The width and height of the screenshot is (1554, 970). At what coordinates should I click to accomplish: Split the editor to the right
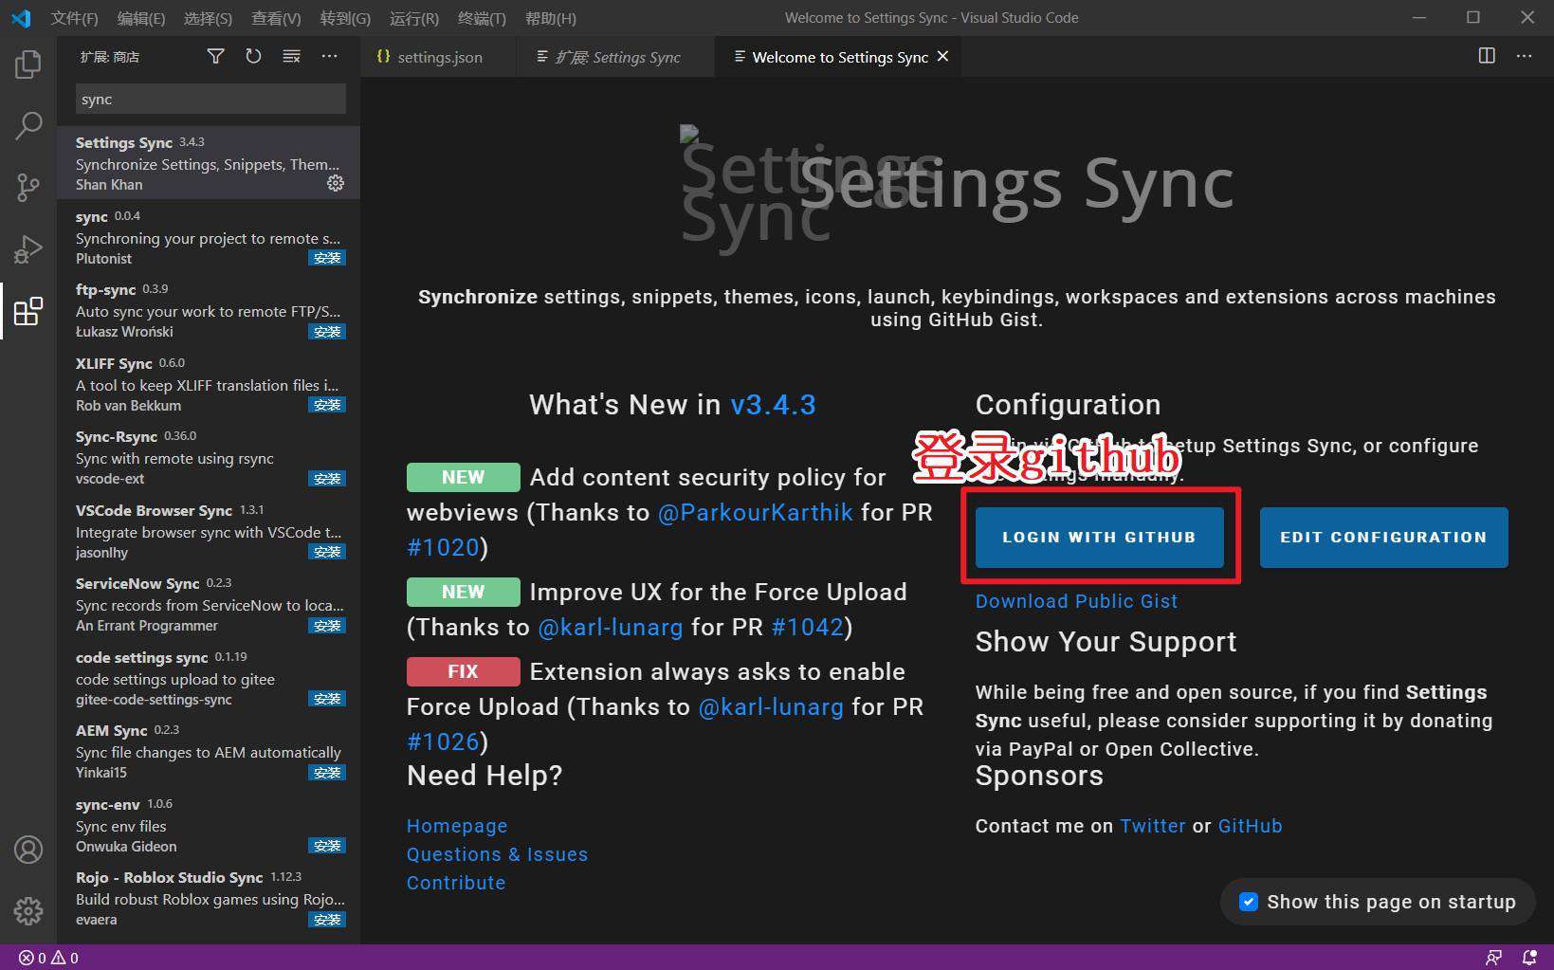coord(1487,56)
